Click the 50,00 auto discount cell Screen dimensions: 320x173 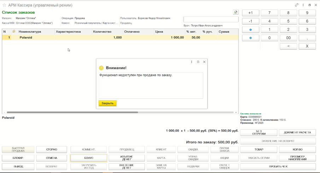tap(193, 37)
